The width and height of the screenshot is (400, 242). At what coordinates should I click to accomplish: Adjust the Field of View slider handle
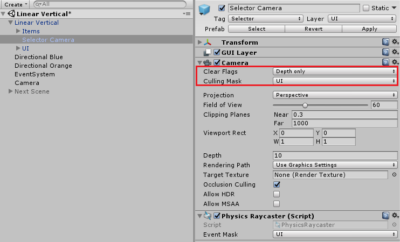(305, 105)
